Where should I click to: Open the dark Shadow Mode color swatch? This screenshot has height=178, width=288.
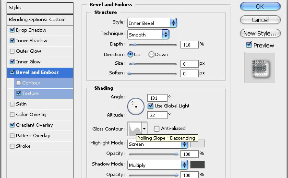point(197,165)
